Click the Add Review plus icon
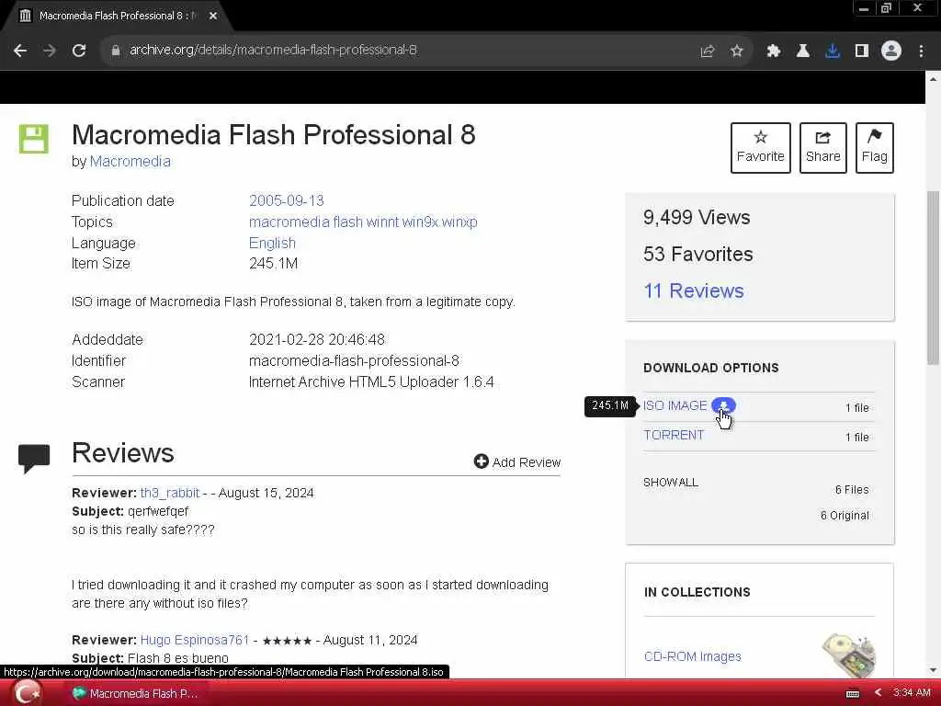This screenshot has height=706, width=941. (481, 461)
